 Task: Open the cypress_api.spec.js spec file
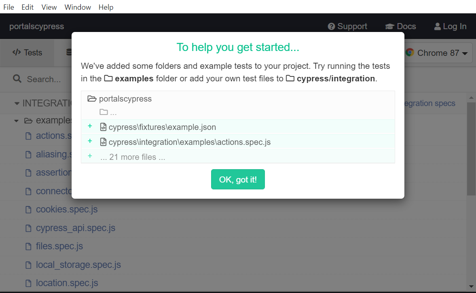(76, 228)
